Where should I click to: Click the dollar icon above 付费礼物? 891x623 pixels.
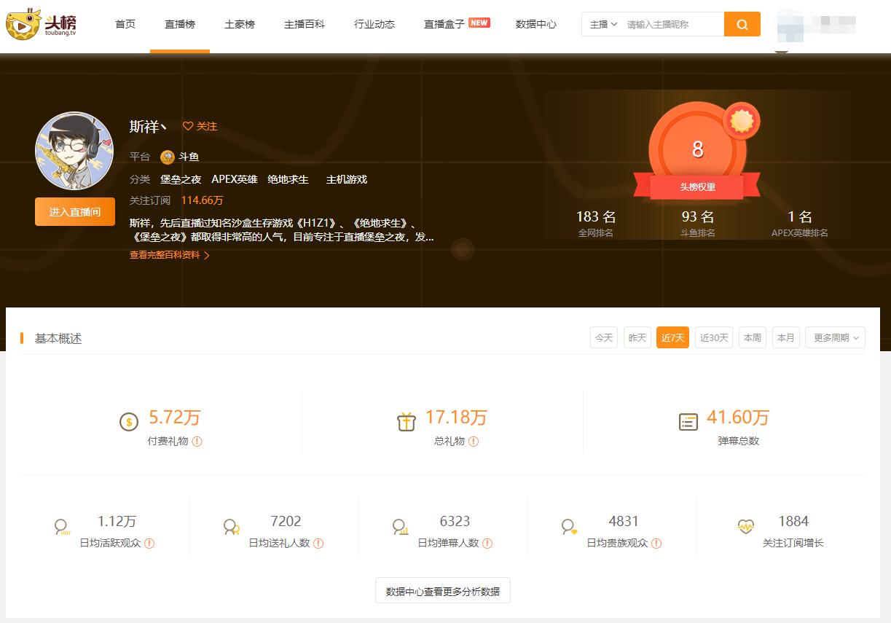click(x=128, y=422)
